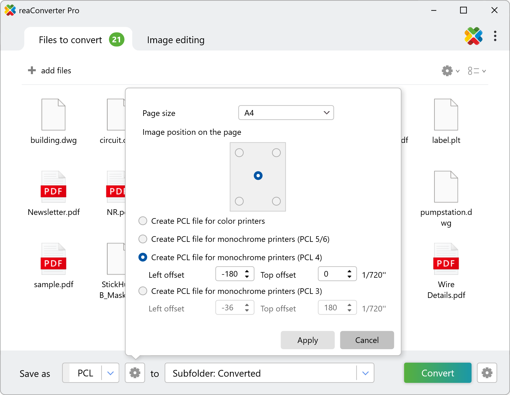Click the three-dot menu icon
Image resolution: width=510 pixels, height=395 pixels.
[495, 36]
